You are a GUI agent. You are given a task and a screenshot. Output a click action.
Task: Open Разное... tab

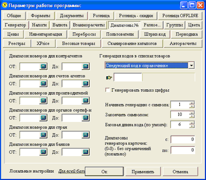pyautogui.click(x=152, y=25)
